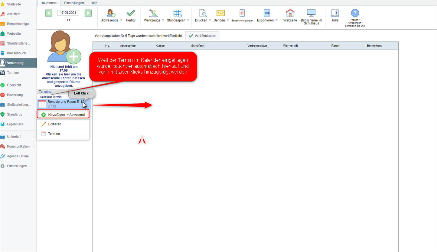Open the Benachrichtigungen phone icon in the toolbar
The width and height of the screenshot is (437, 252).
click(x=242, y=13)
